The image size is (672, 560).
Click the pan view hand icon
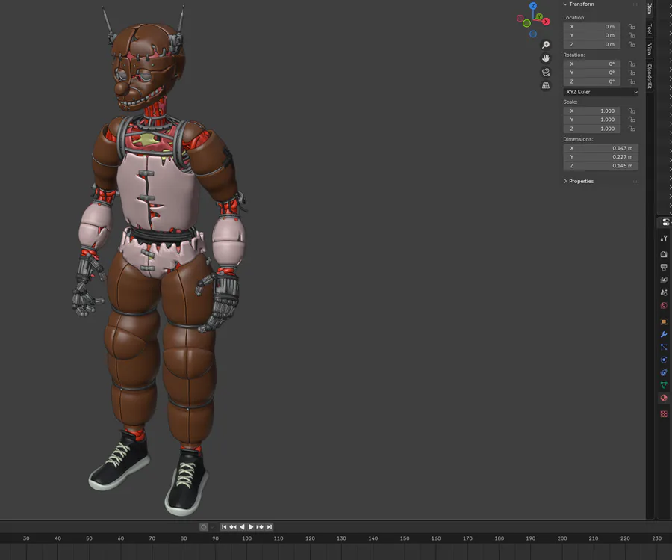pyautogui.click(x=546, y=58)
